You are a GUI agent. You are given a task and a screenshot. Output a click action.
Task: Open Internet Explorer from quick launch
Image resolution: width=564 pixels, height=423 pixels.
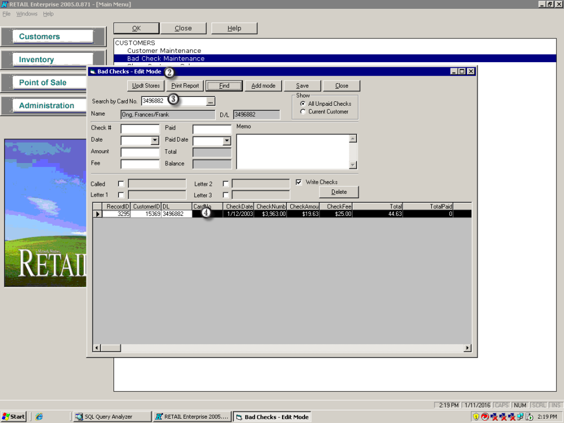(39, 416)
